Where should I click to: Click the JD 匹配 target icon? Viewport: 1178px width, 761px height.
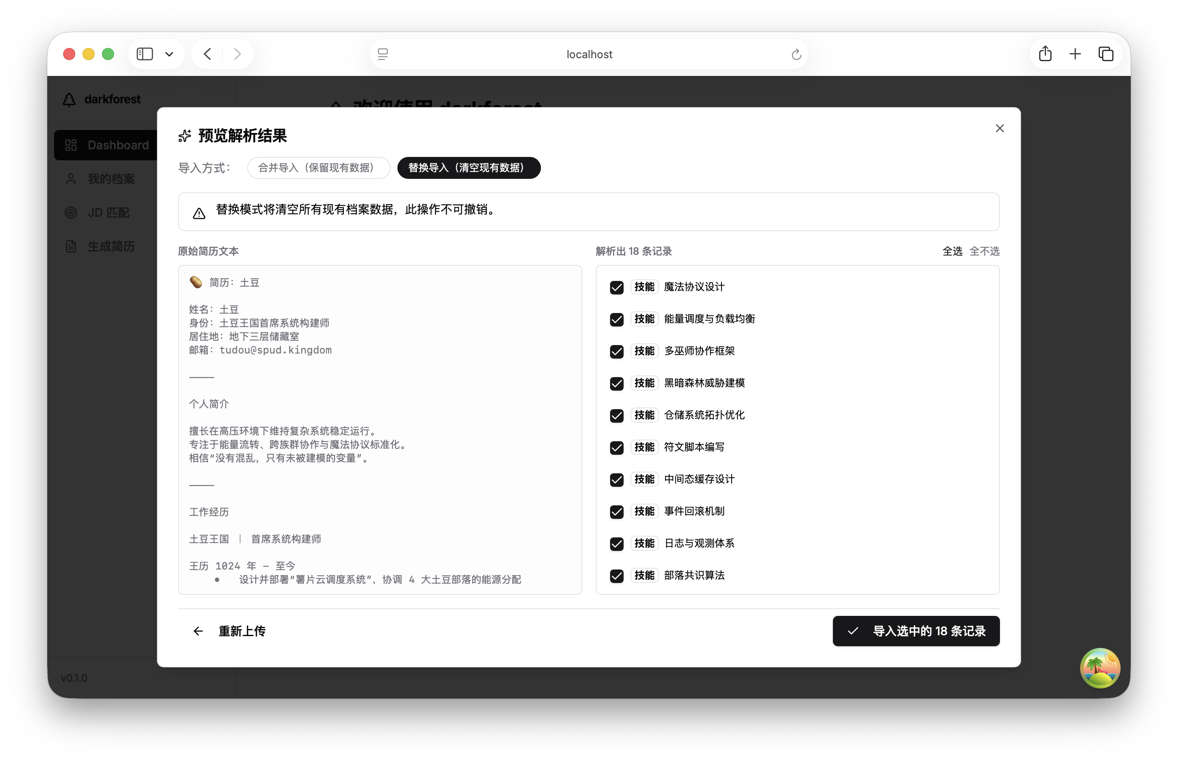(70, 213)
